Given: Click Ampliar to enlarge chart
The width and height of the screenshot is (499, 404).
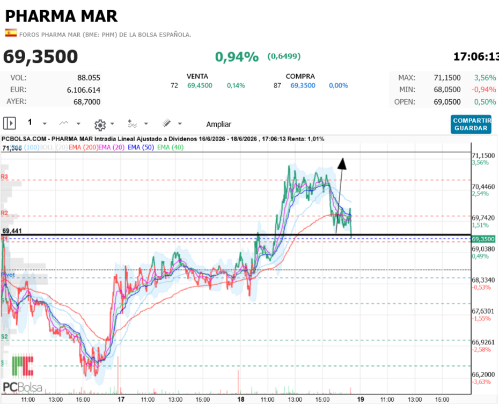Looking at the screenshot, I should [218, 124].
